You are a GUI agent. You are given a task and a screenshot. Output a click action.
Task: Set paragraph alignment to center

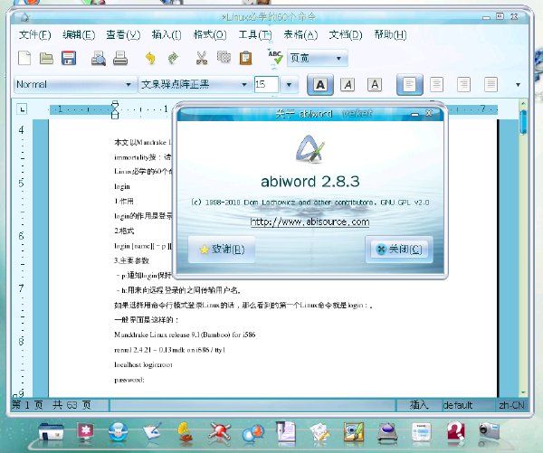point(436,84)
